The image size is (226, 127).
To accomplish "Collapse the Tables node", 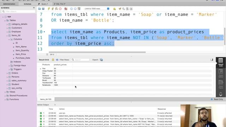I will [x=5, y=20].
